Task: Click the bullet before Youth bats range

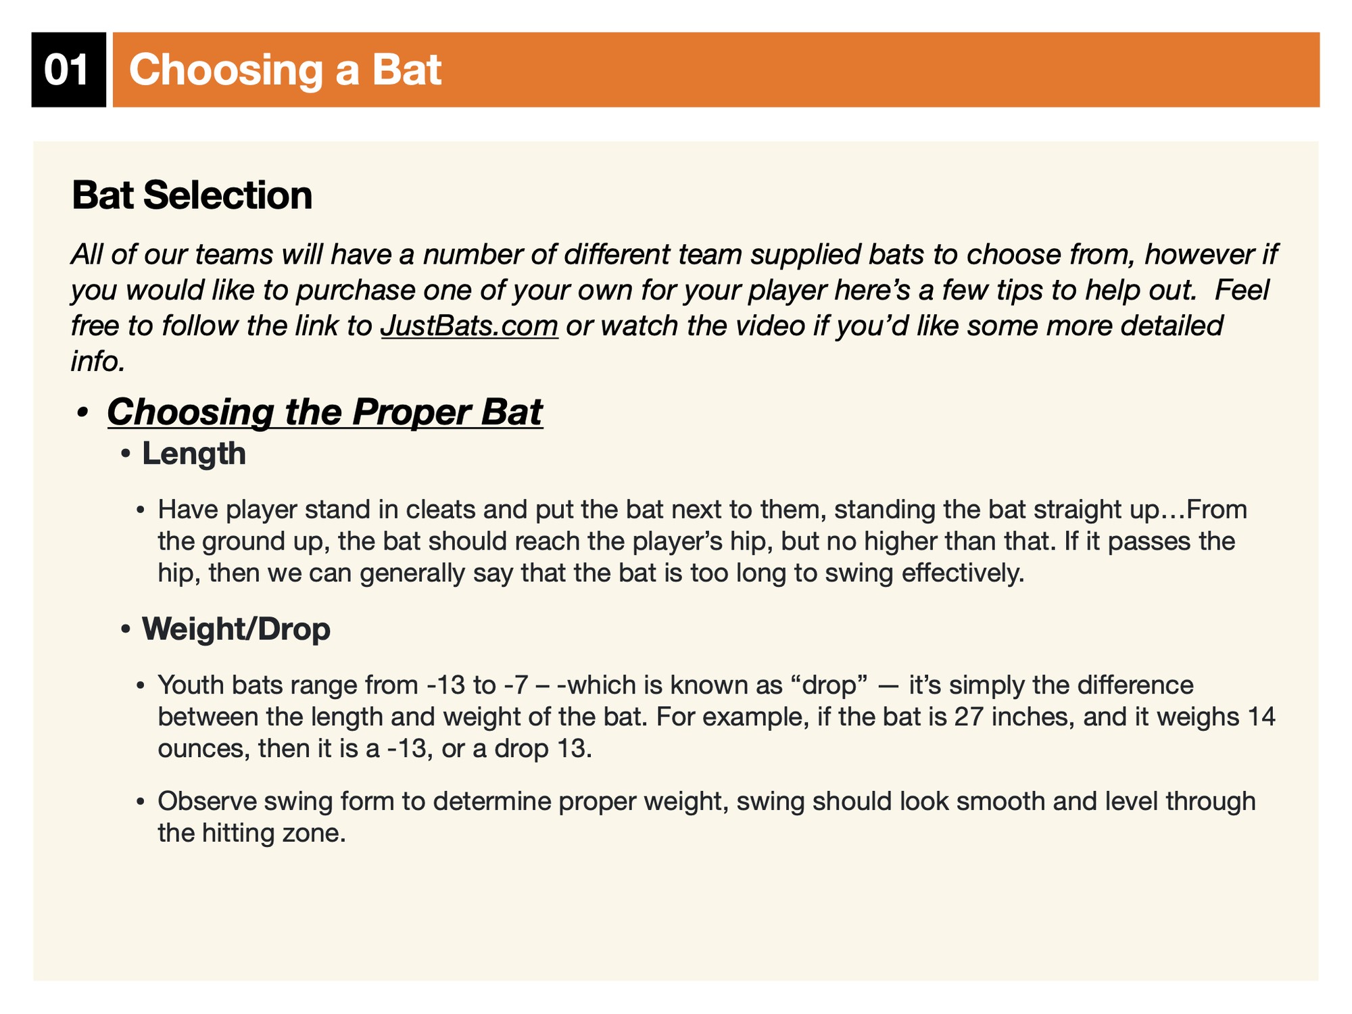Action: point(141,686)
